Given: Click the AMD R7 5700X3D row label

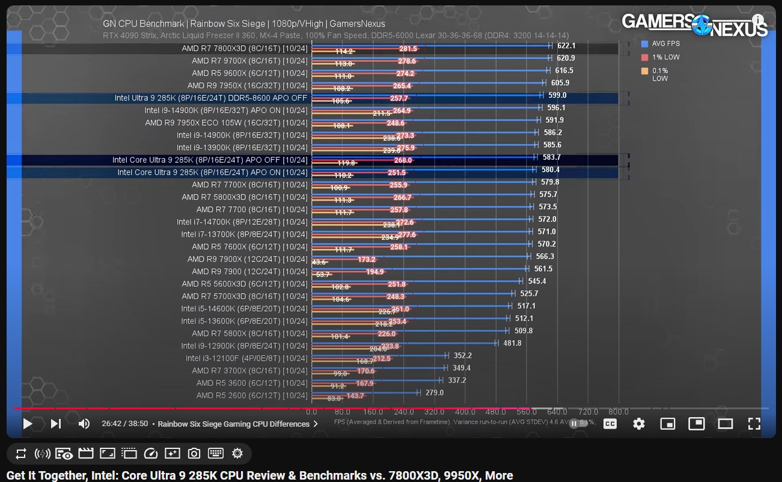Looking at the screenshot, I should coord(245,296).
